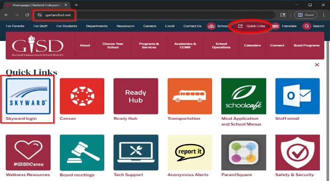Click the Enroll link
Viewport: 330px width, 181px height.
tap(170, 26)
